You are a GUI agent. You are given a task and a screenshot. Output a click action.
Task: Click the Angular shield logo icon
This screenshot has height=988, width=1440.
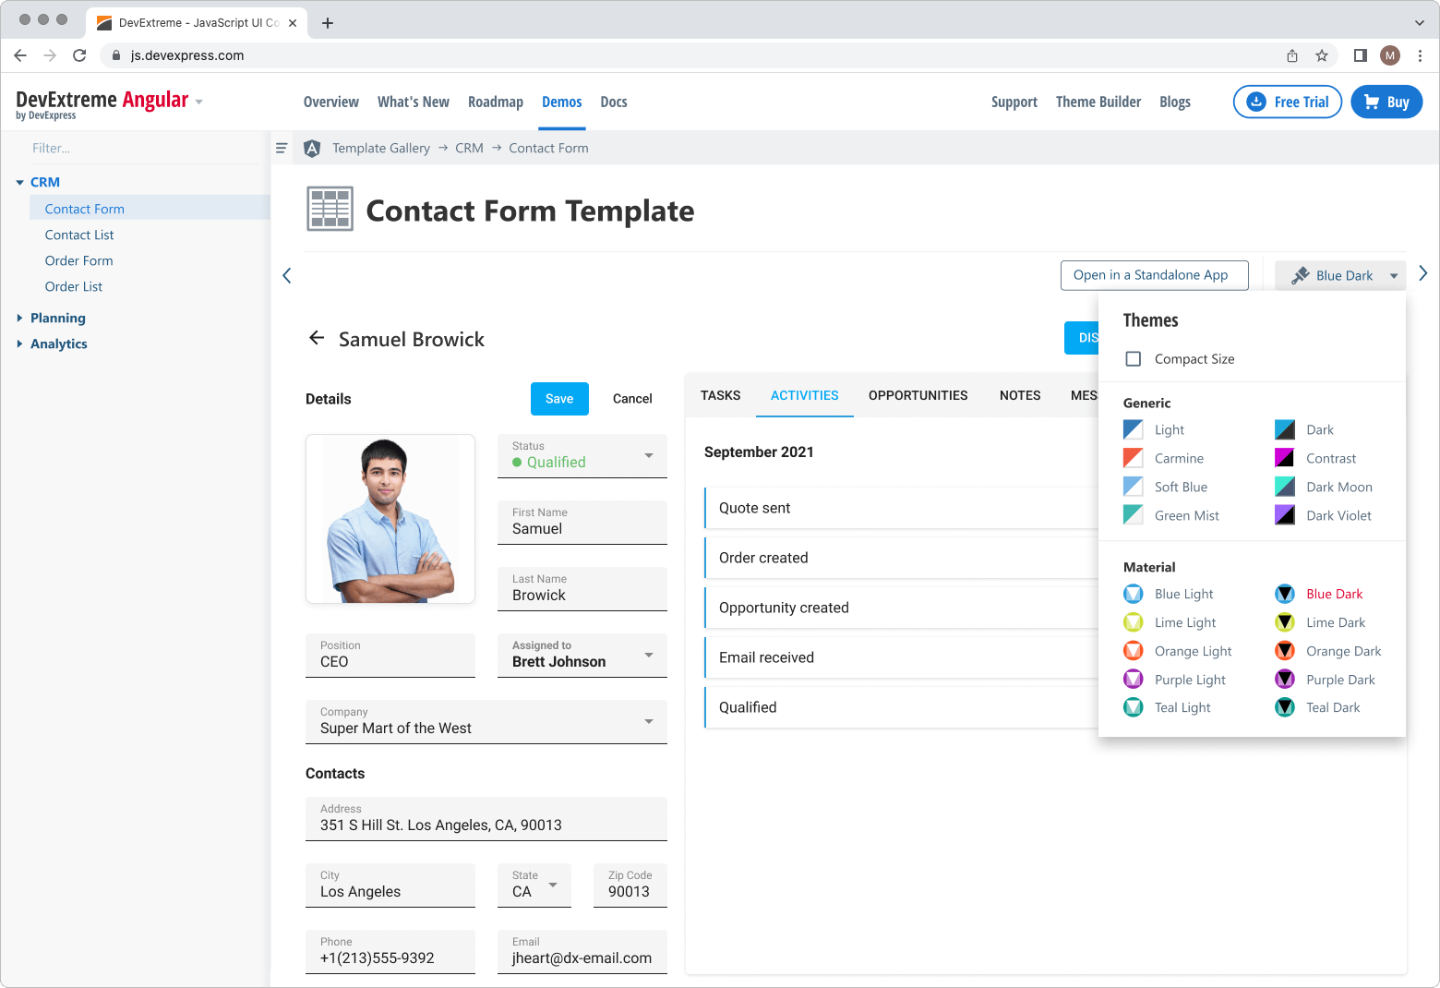tap(312, 148)
